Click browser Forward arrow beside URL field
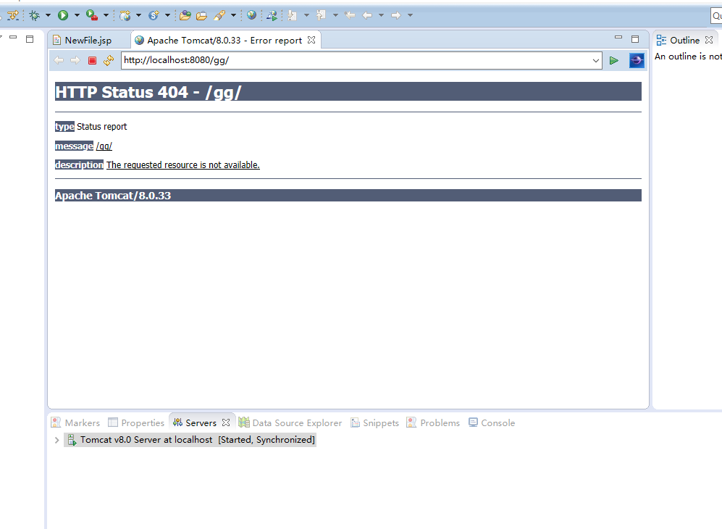Screen dimensions: 722x529 coord(75,60)
